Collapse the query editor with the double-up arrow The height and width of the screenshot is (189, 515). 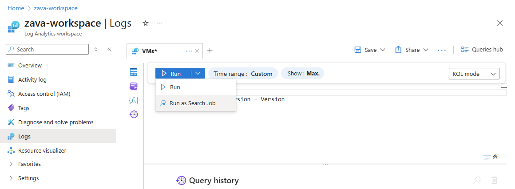pos(495,157)
